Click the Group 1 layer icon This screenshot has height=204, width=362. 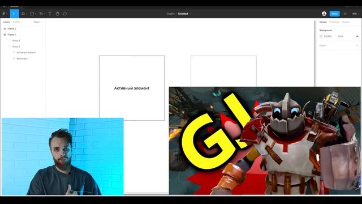(x=9, y=41)
